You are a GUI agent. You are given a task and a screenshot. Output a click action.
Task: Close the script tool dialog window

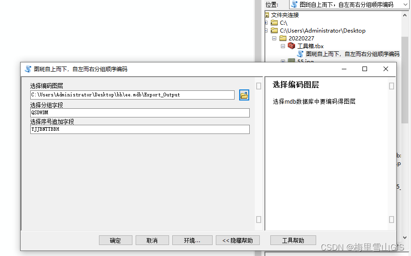(x=386, y=69)
